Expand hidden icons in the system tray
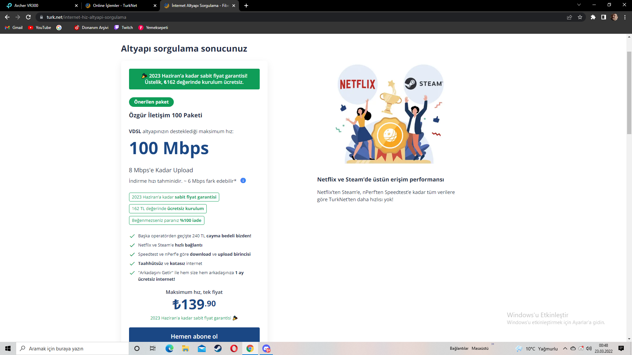 565,348
